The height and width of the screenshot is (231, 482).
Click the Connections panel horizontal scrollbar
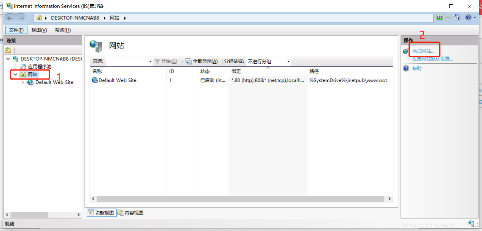30,215
